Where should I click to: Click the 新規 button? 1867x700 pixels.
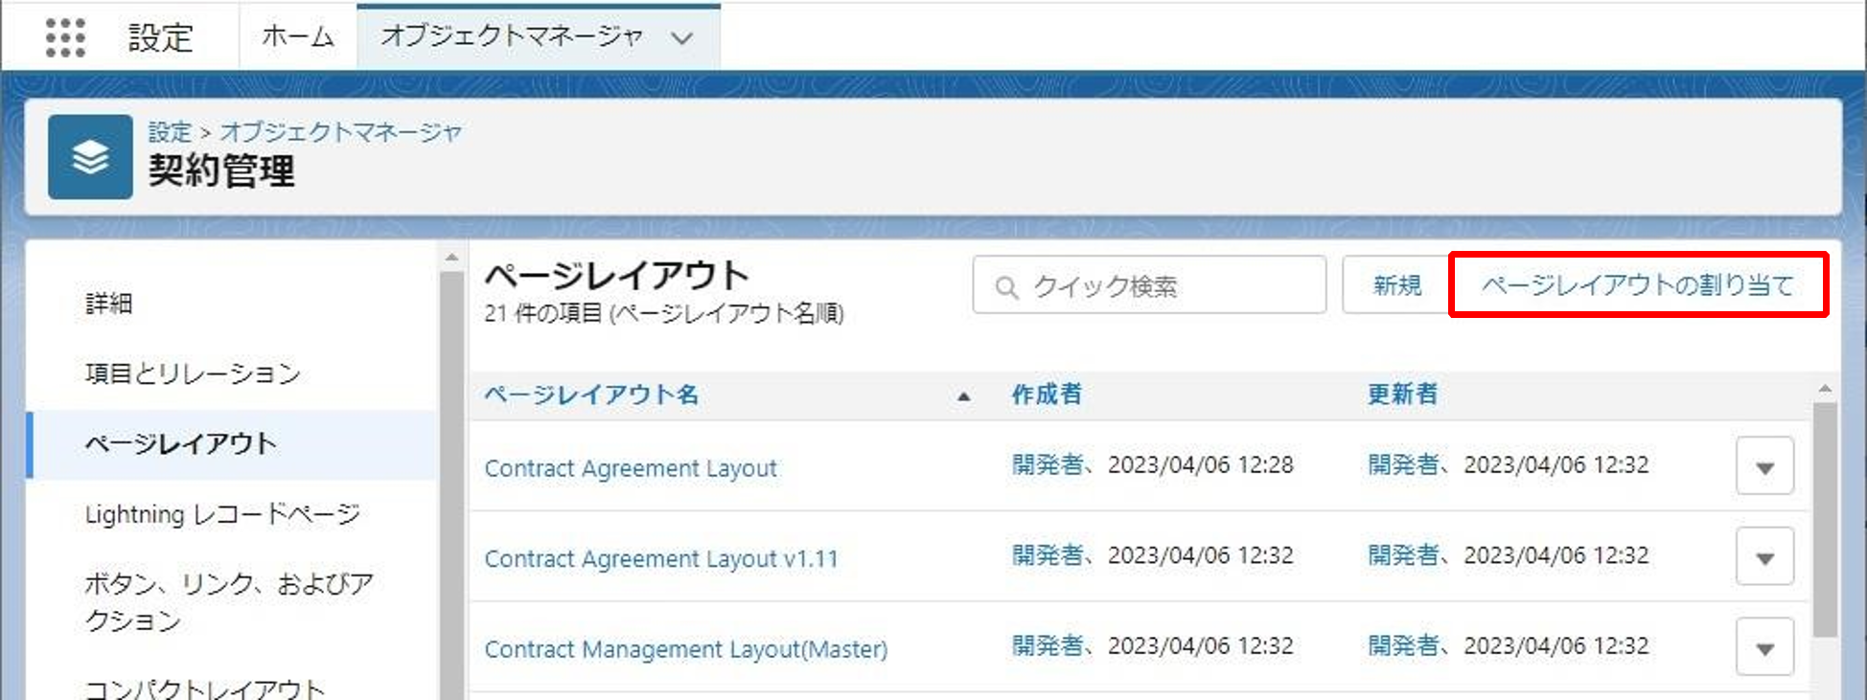click(x=1396, y=285)
